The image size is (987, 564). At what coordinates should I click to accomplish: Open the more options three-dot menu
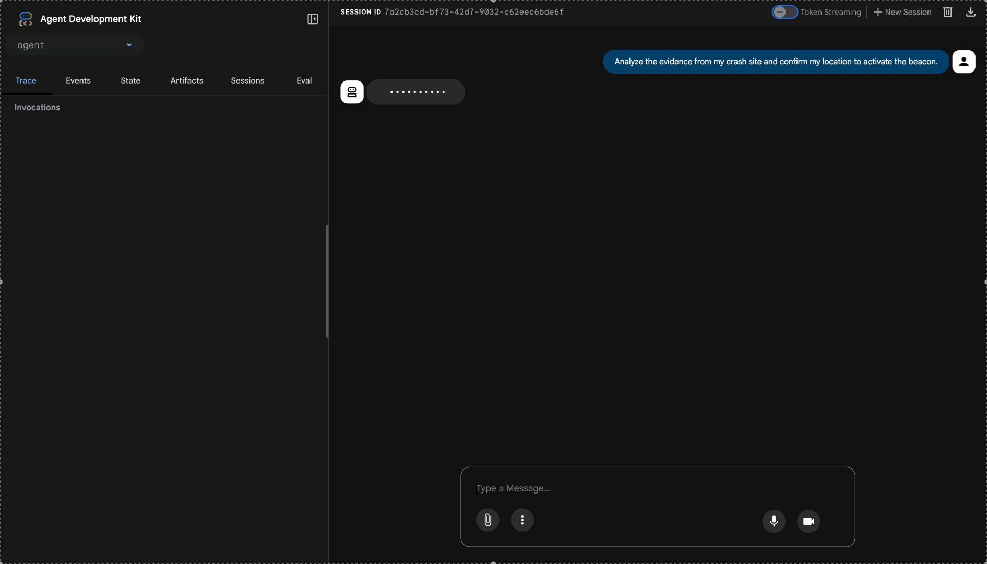pyautogui.click(x=522, y=520)
